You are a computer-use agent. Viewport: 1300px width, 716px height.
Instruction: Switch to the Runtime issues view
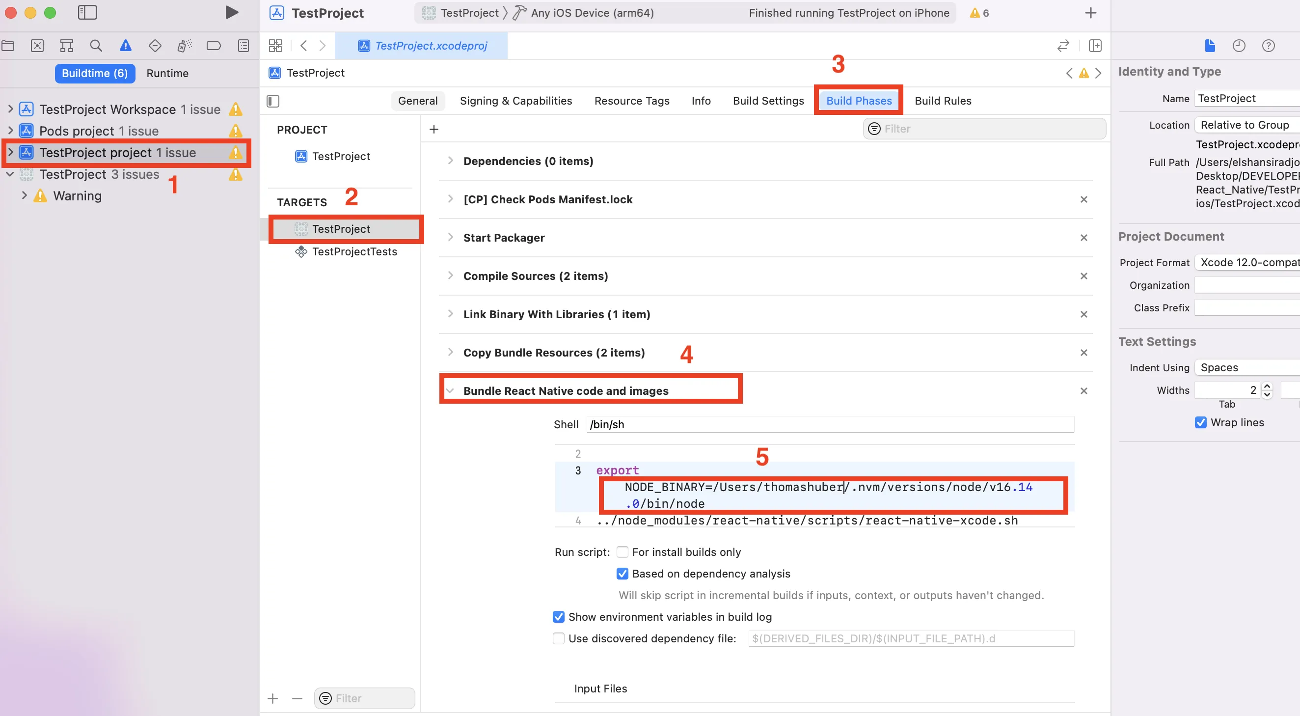tap(167, 73)
